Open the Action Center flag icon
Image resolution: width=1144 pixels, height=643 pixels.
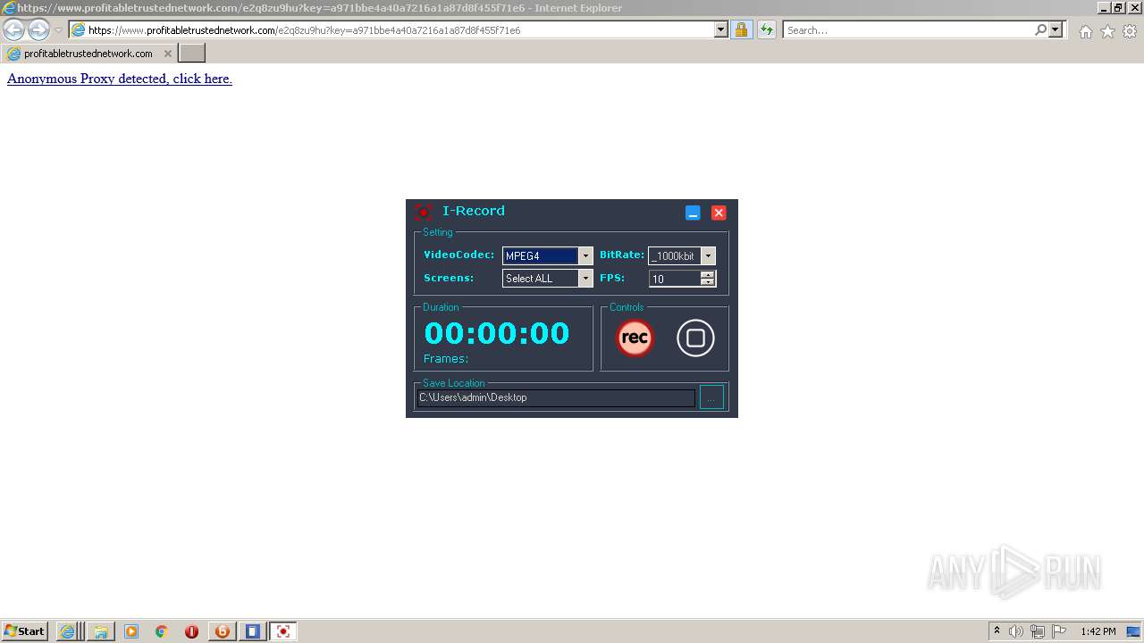pos(1059,631)
